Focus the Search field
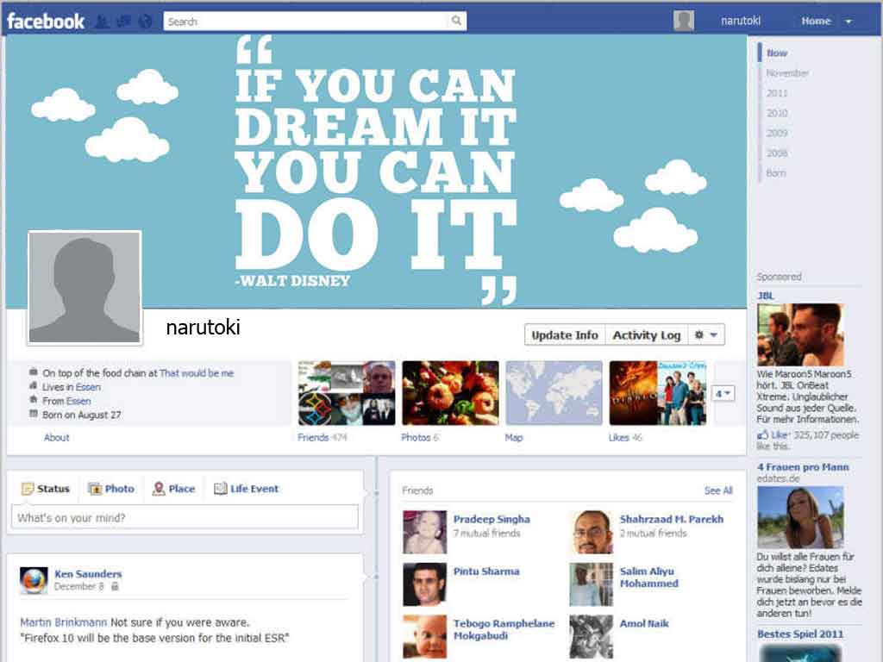This screenshot has height=662, width=883. click(307, 22)
